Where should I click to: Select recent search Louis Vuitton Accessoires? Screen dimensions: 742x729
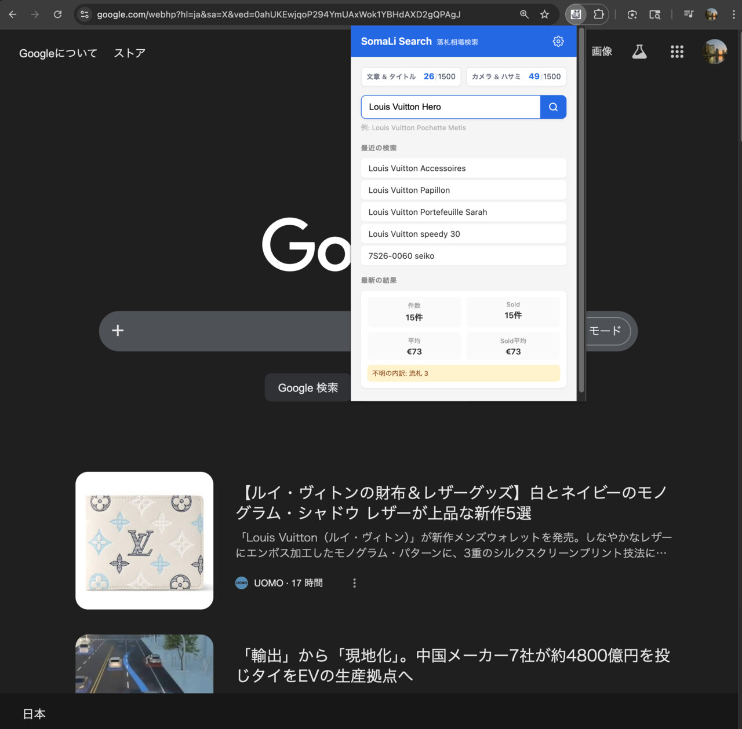pyautogui.click(x=464, y=168)
